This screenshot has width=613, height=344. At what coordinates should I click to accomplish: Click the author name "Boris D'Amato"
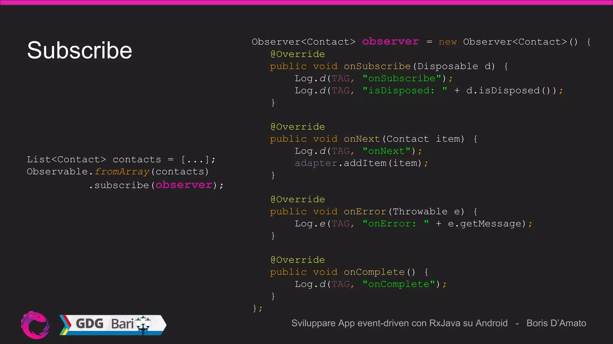(x=556, y=323)
